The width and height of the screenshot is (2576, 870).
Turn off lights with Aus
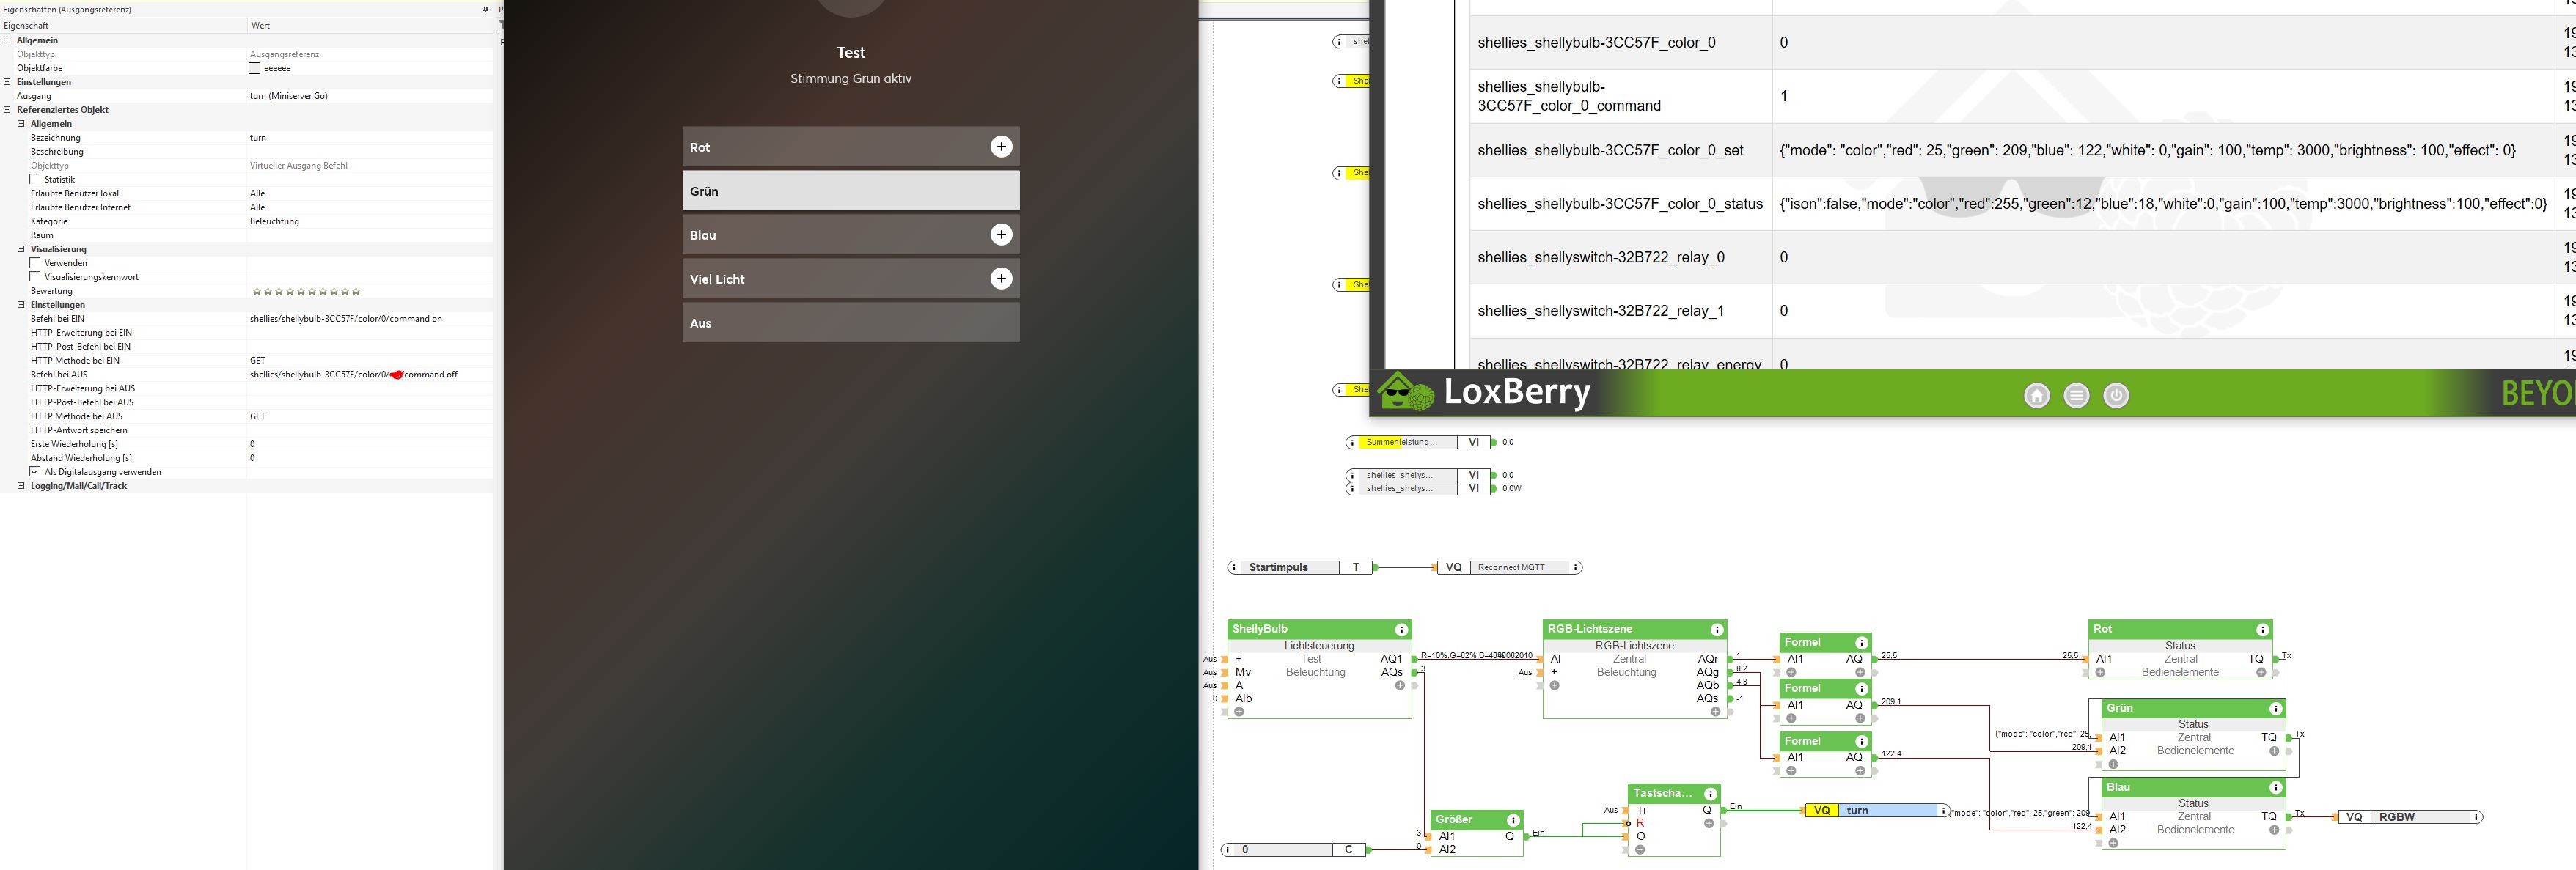click(x=850, y=323)
